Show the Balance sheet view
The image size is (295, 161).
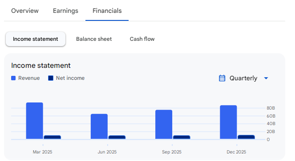pos(94,39)
